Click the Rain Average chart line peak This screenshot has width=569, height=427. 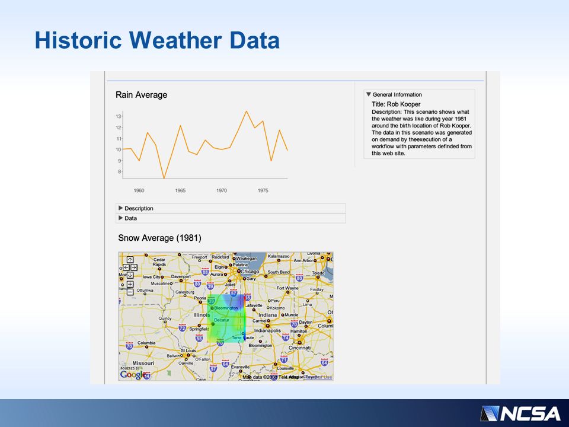[247, 111]
